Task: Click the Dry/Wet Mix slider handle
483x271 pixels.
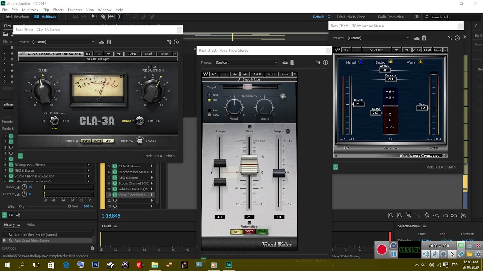Action: click(x=69, y=206)
